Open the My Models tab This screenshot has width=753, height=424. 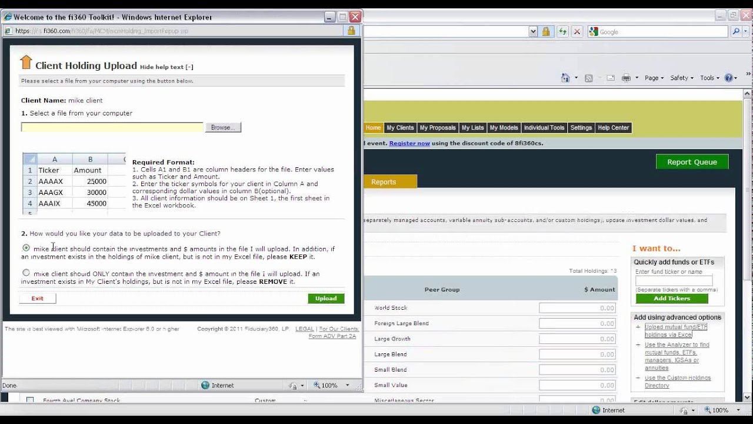pyautogui.click(x=504, y=128)
